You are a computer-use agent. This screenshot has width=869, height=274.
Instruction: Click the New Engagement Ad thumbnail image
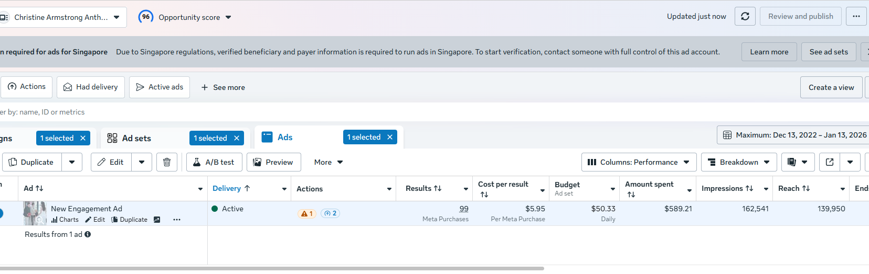point(35,213)
